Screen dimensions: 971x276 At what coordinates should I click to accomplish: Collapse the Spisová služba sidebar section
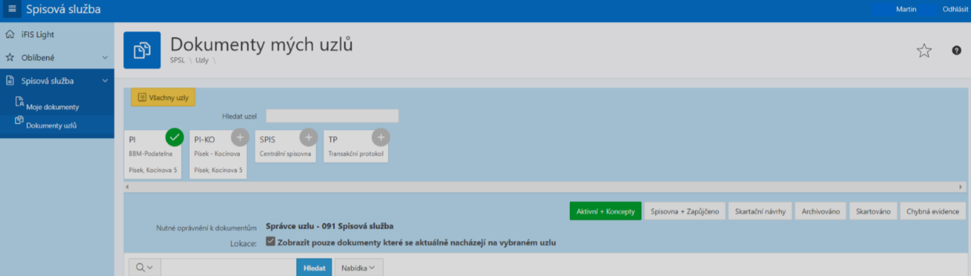coord(105,80)
